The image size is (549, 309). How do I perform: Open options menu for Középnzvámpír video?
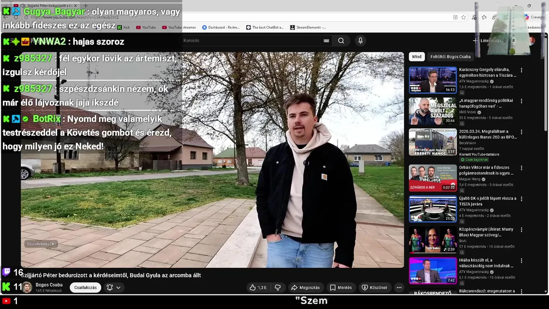coord(522,230)
